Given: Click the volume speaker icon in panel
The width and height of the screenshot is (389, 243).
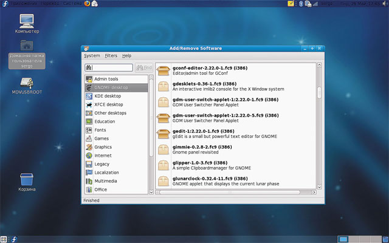Looking at the screenshot, I should click(385, 4).
